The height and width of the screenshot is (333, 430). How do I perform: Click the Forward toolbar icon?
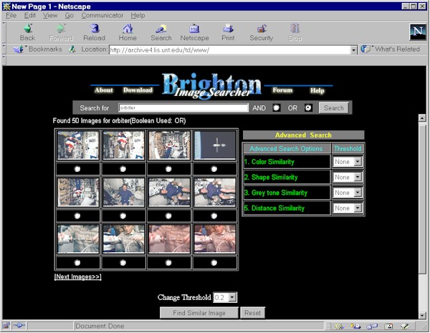coord(61,29)
